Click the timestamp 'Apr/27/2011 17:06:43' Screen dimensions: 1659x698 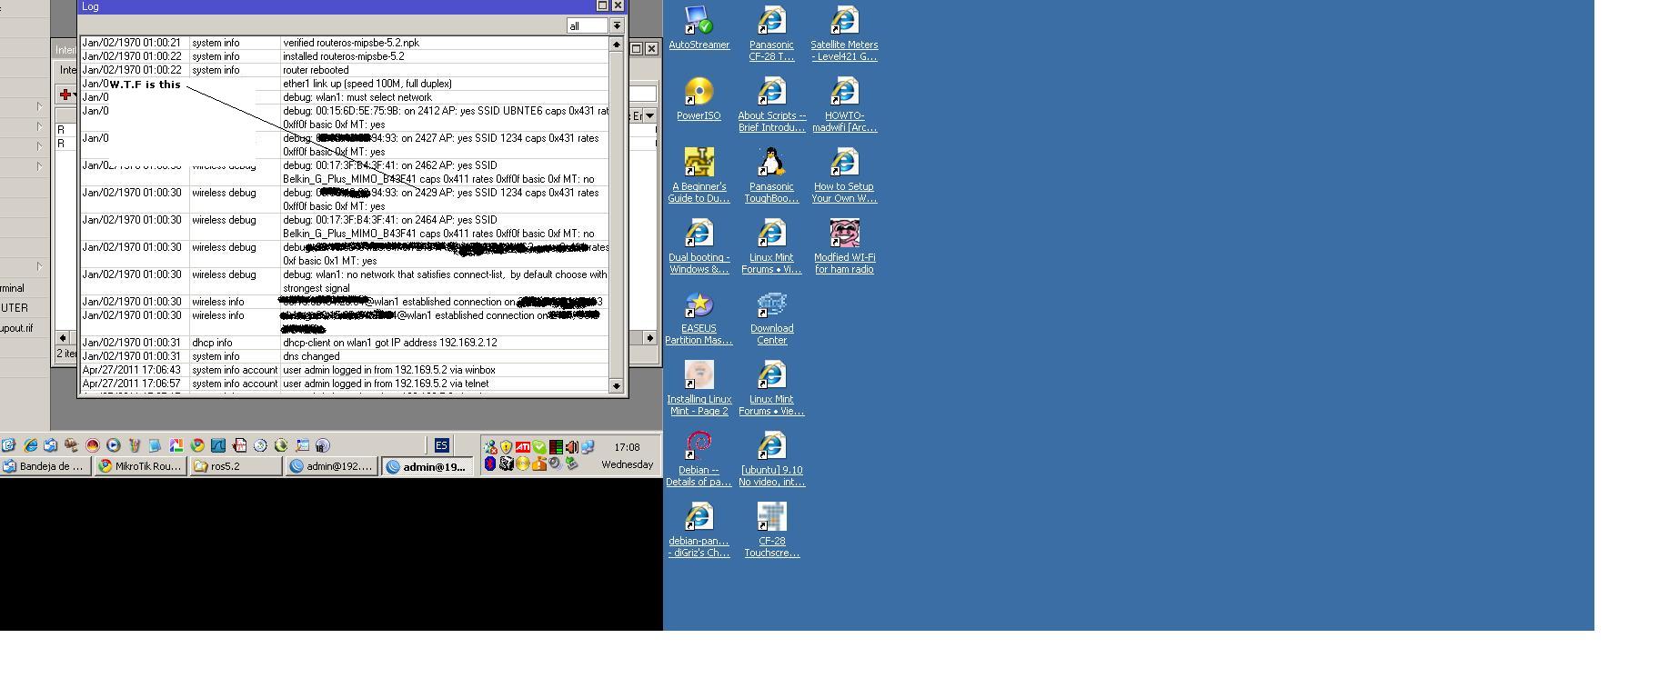[132, 370]
